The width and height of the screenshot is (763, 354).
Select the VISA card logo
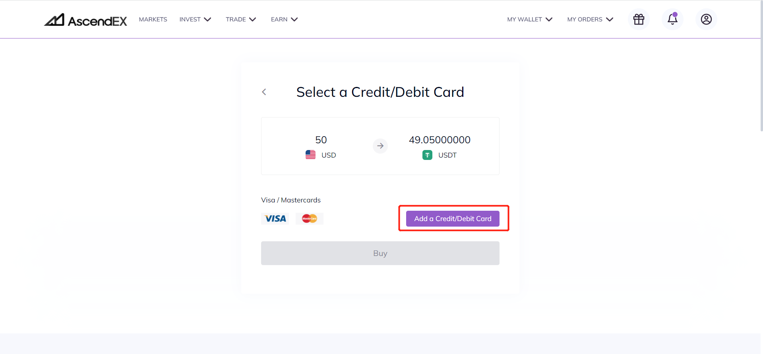[275, 219]
